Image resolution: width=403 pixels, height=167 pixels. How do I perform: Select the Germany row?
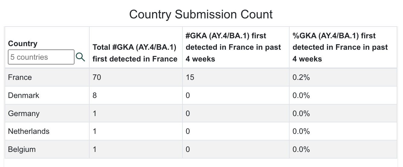[201, 113]
